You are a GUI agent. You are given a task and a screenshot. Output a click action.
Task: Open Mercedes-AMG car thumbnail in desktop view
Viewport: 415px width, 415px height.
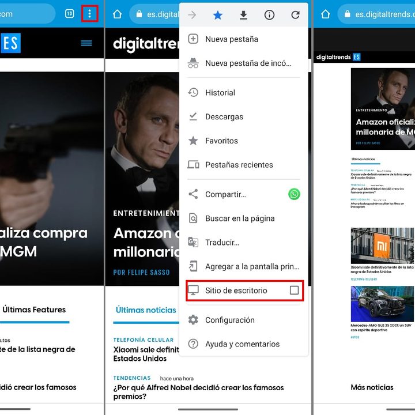click(x=382, y=304)
